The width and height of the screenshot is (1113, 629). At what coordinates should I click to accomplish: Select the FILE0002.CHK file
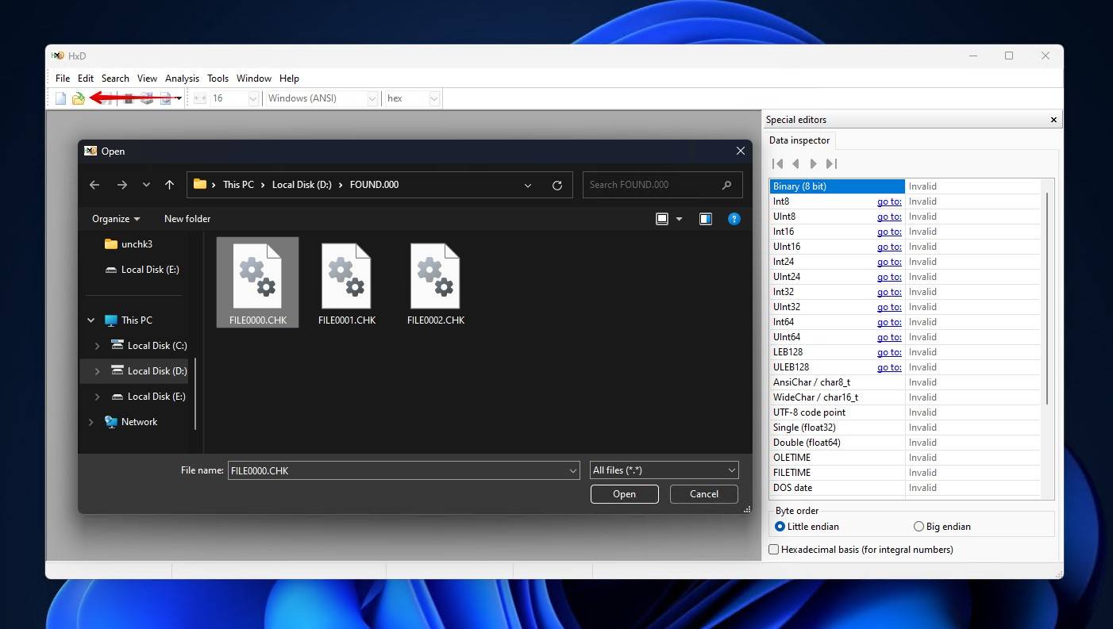pyautogui.click(x=435, y=282)
